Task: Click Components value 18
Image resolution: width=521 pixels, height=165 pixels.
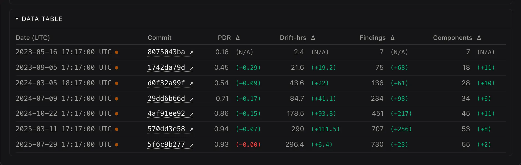Action: point(466,68)
